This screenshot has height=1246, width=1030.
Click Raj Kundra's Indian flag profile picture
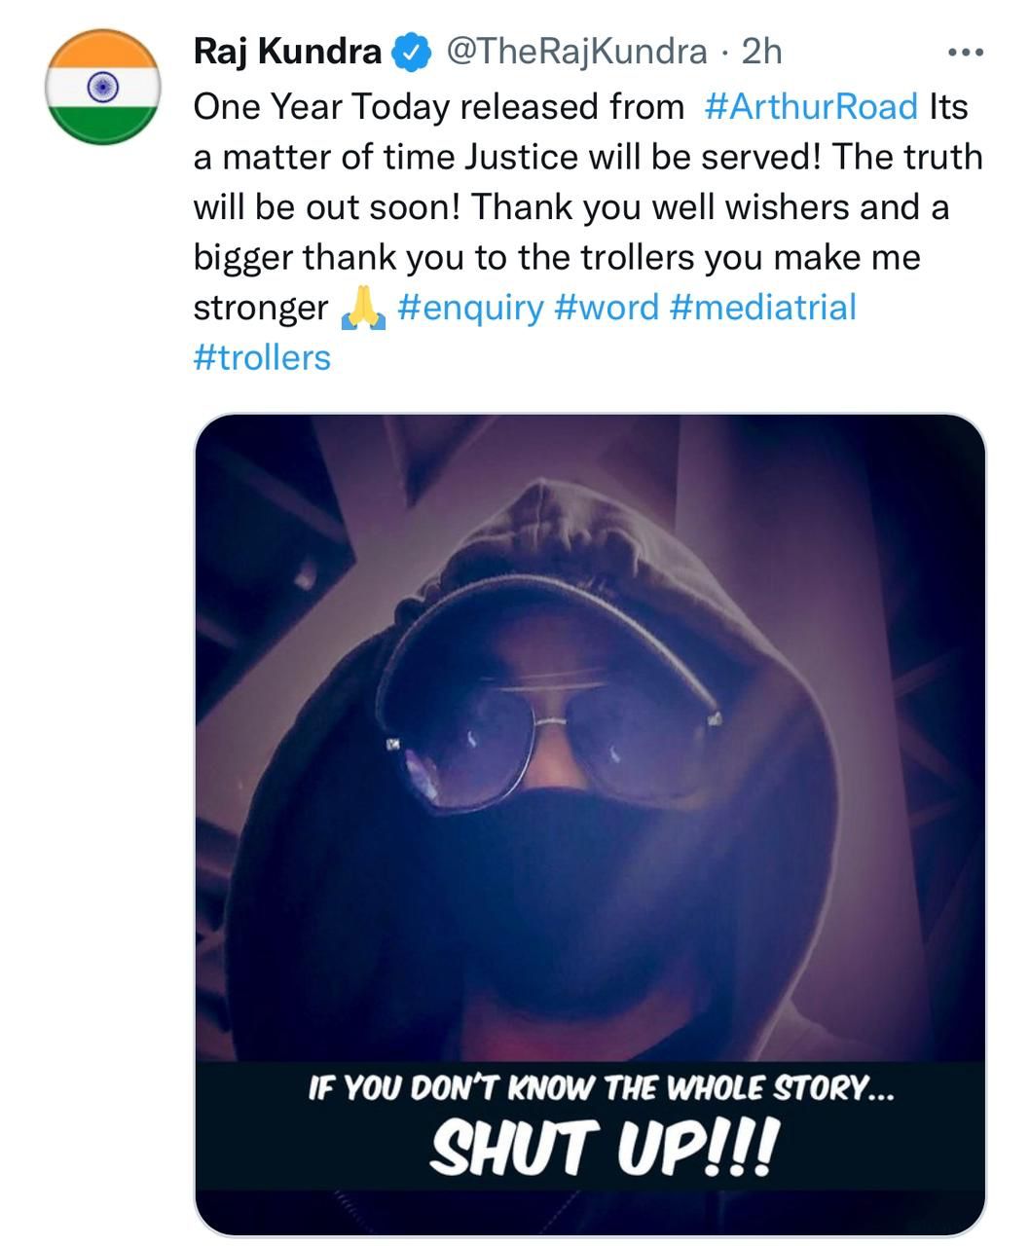coord(102,88)
